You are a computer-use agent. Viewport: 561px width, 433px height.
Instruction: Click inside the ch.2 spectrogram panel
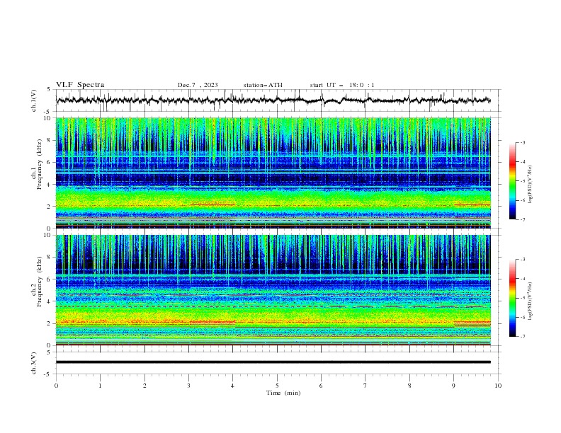273,290
